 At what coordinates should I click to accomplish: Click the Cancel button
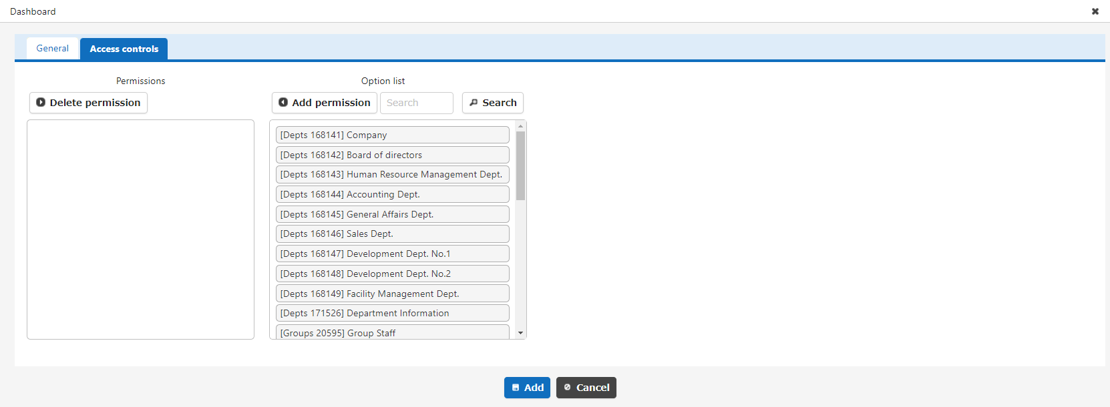(x=586, y=388)
